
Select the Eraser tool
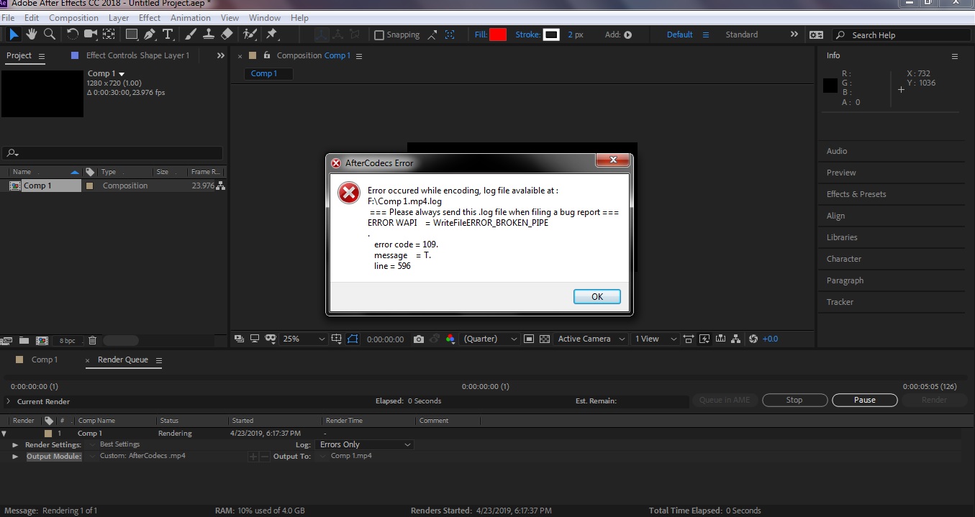pyautogui.click(x=227, y=34)
